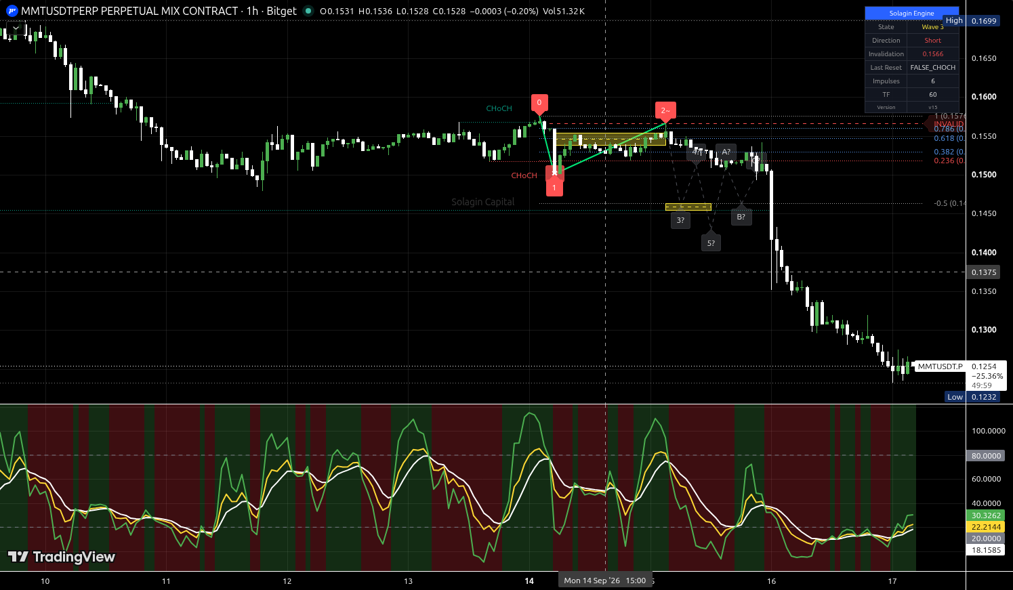1013x590 pixels.
Task: Click the Short direction value
Action: click(x=932, y=41)
